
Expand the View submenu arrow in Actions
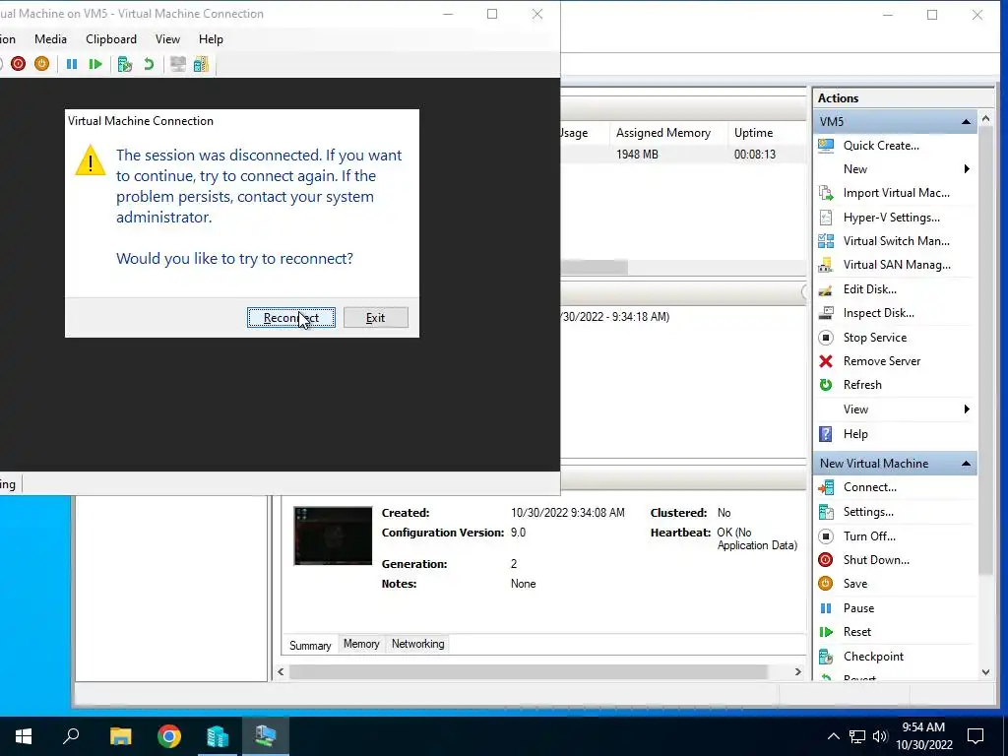pyautogui.click(x=967, y=409)
